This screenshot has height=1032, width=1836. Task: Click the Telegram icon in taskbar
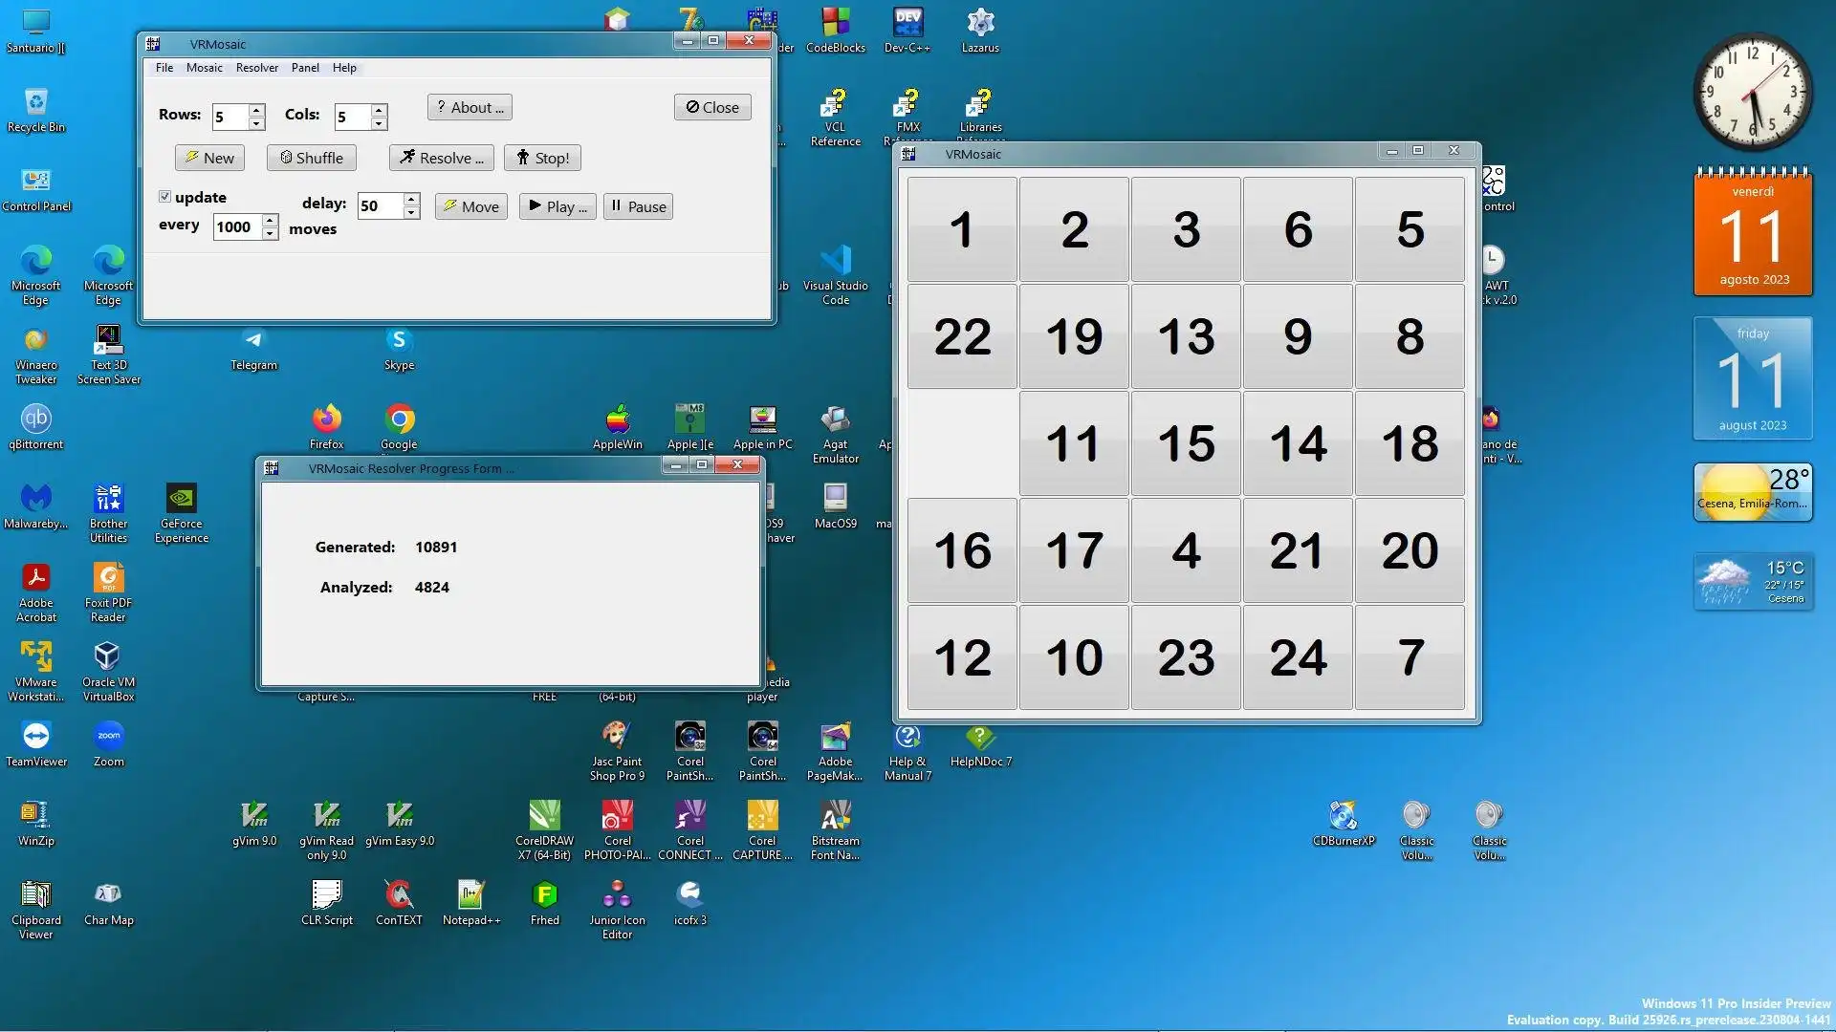coord(252,339)
